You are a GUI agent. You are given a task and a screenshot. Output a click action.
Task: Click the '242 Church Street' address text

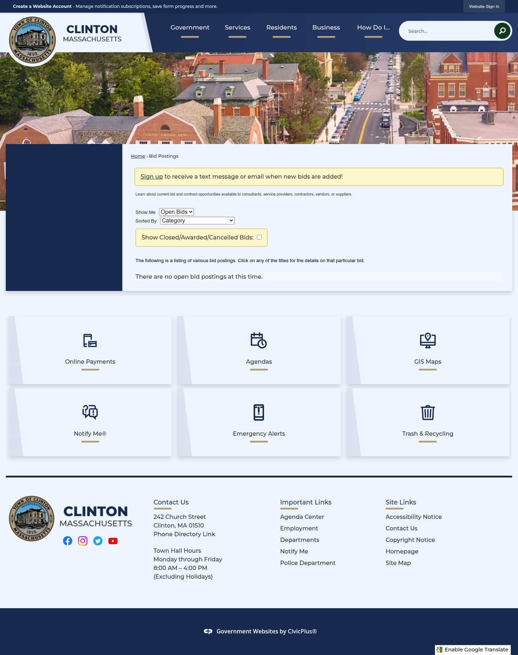[x=180, y=517]
